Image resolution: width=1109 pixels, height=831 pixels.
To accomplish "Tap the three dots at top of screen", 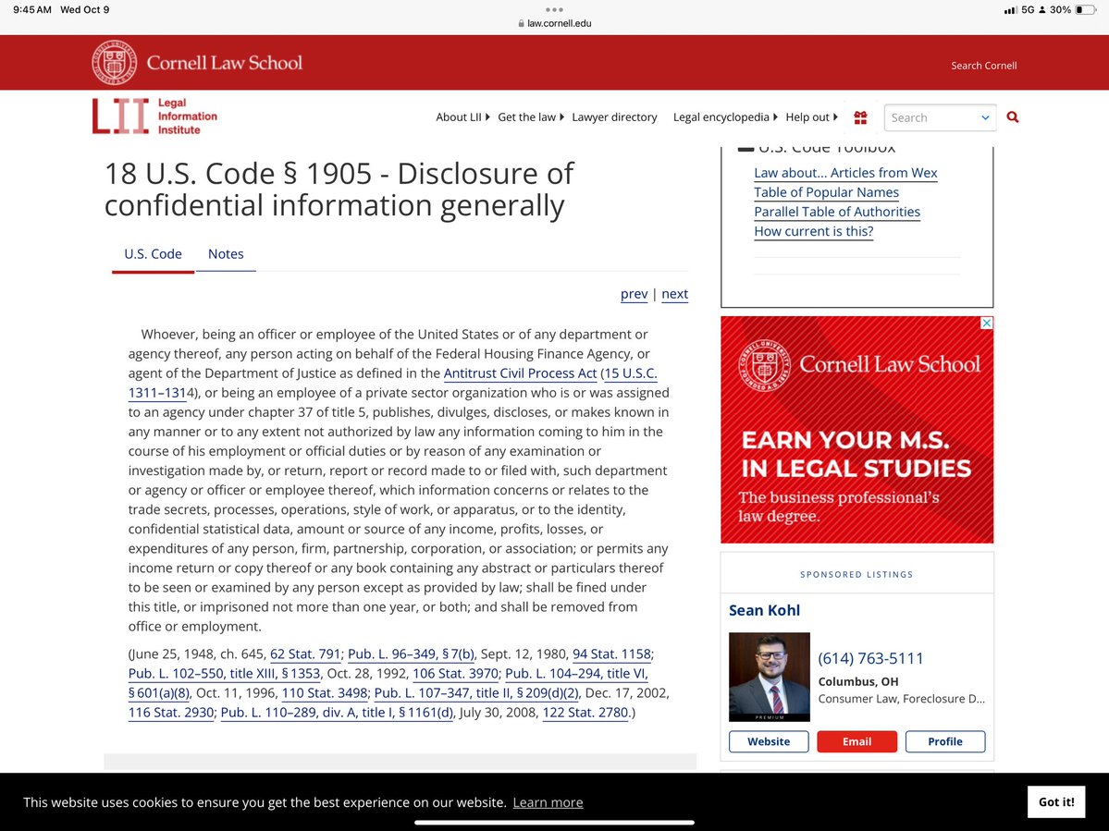I will coord(554,9).
